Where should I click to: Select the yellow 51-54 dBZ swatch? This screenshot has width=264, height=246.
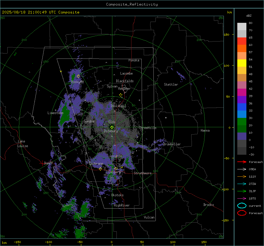click(x=242, y=63)
